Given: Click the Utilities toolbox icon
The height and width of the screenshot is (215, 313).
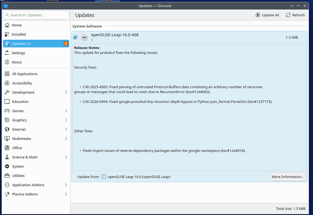Looking at the screenshot, I should point(7,175).
